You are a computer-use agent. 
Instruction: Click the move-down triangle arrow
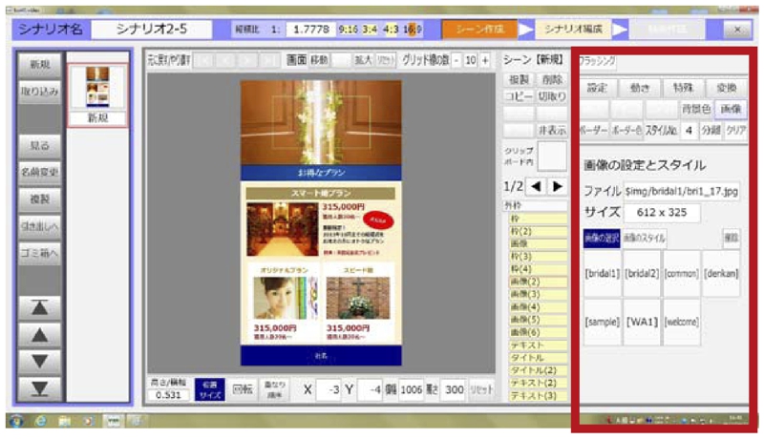pyautogui.click(x=39, y=361)
